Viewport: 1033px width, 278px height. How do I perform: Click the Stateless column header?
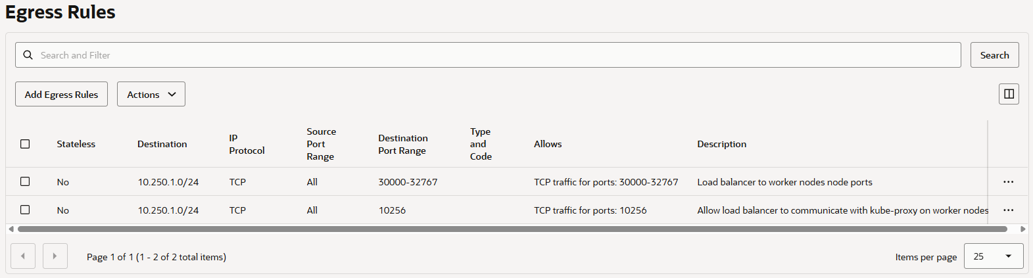point(76,144)
